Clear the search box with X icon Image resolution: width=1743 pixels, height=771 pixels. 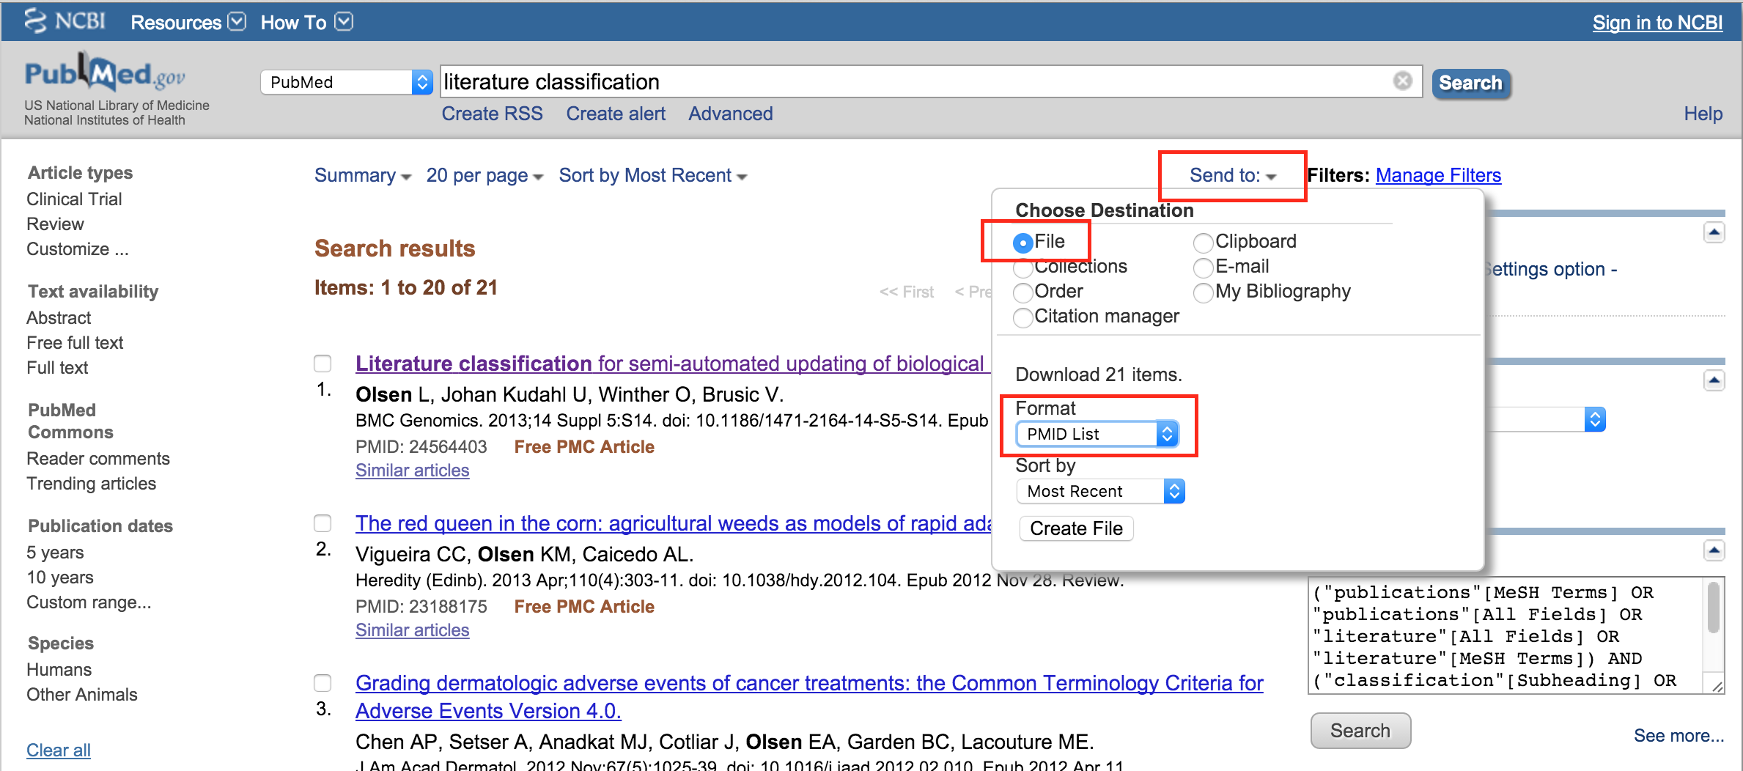pos(1402,81)
